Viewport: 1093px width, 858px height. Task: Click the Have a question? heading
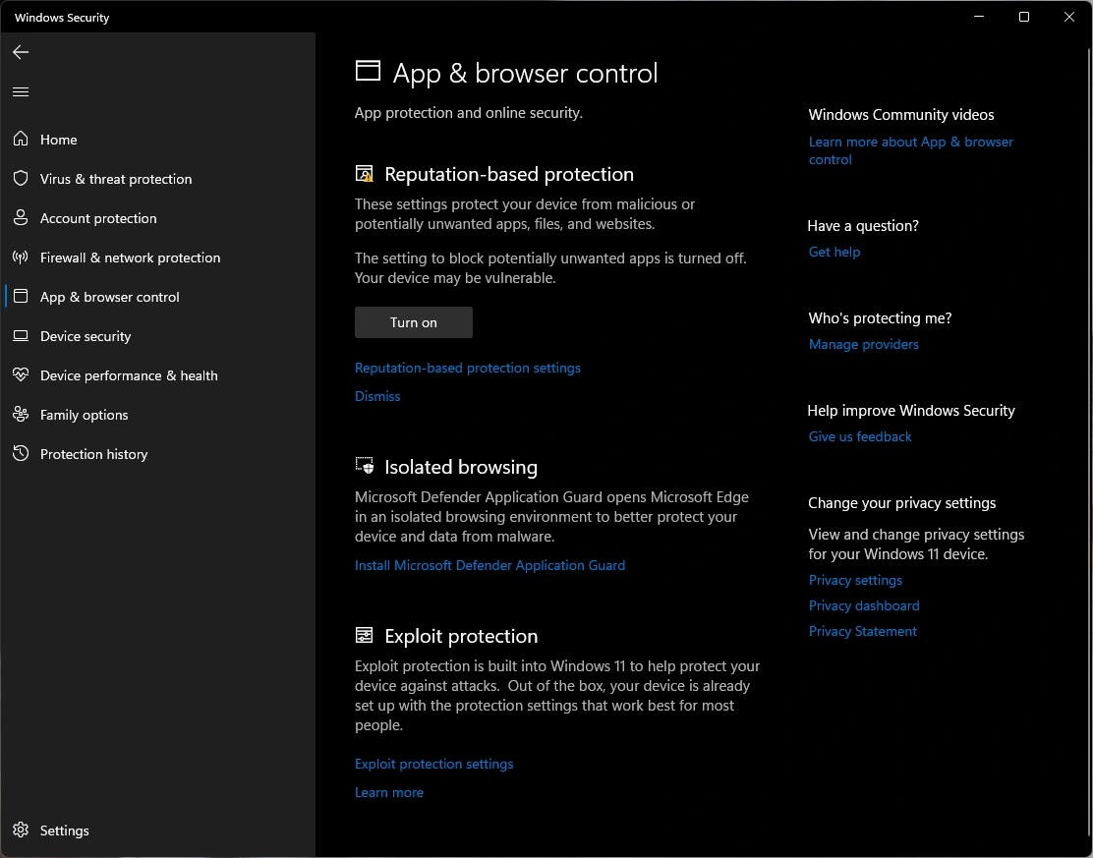point(863,226)
